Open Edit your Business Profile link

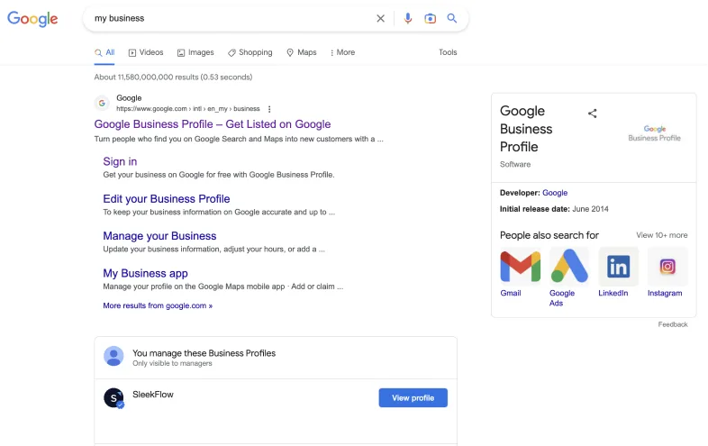[x=166, y=199]
